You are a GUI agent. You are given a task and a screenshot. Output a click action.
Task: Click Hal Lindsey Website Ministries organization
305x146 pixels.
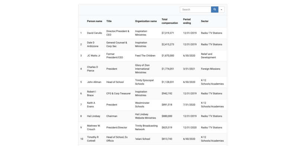coord(145,116)
